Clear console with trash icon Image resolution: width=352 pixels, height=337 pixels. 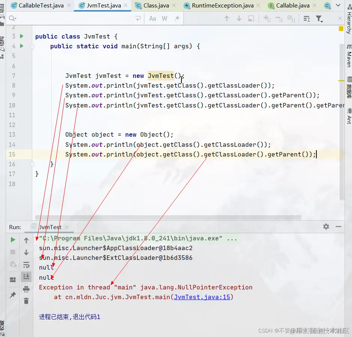tap(26, 301)
